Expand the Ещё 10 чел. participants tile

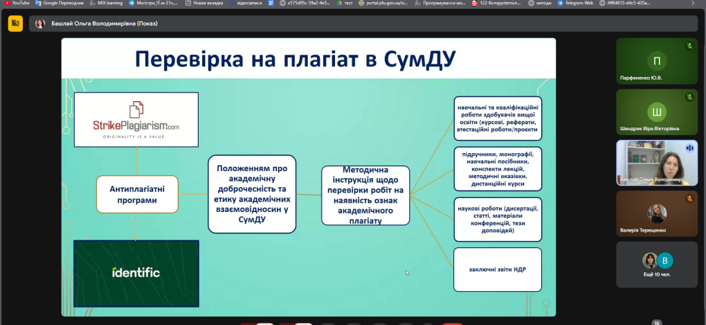coord(656,263)
